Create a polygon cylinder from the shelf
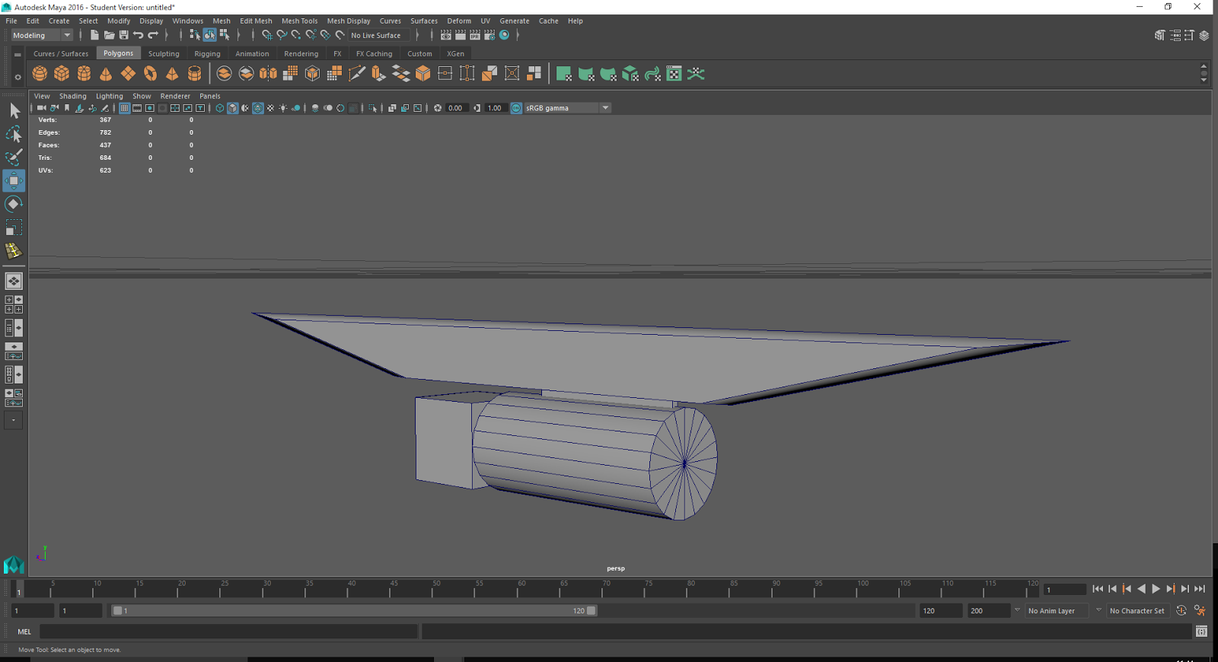This screenshot has width=1218, height=662. click(x=84, y=74)
